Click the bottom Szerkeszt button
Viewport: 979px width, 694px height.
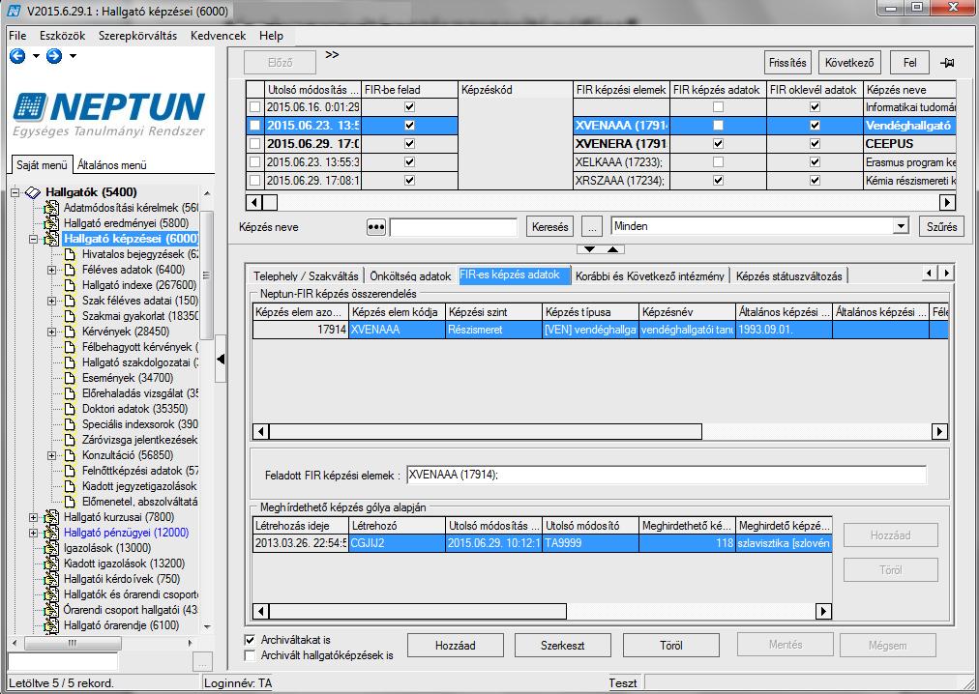pyautogui.click(x=563, y=646)
